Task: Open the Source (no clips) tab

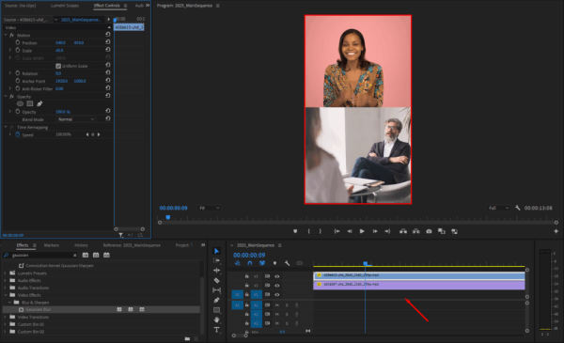Action: pyautogui.click(x=20, y=6)
